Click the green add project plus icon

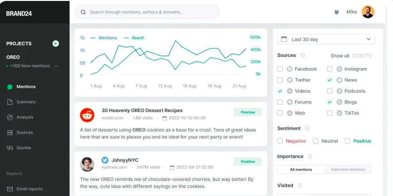(x=55, y=44)
